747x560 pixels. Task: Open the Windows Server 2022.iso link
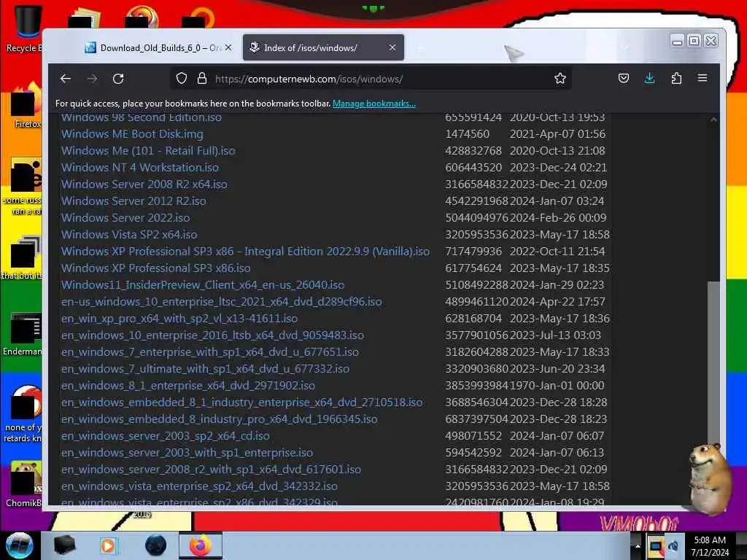tap(125, 217)
